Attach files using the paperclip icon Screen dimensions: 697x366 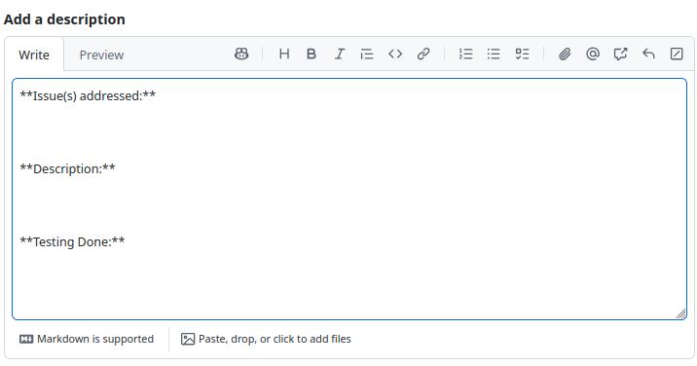(x=565, y=55)
